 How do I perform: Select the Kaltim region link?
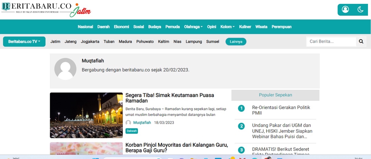click(163, 42)
